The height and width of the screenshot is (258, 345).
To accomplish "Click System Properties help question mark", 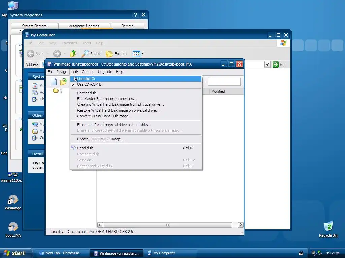I will [x=135, y=15].
